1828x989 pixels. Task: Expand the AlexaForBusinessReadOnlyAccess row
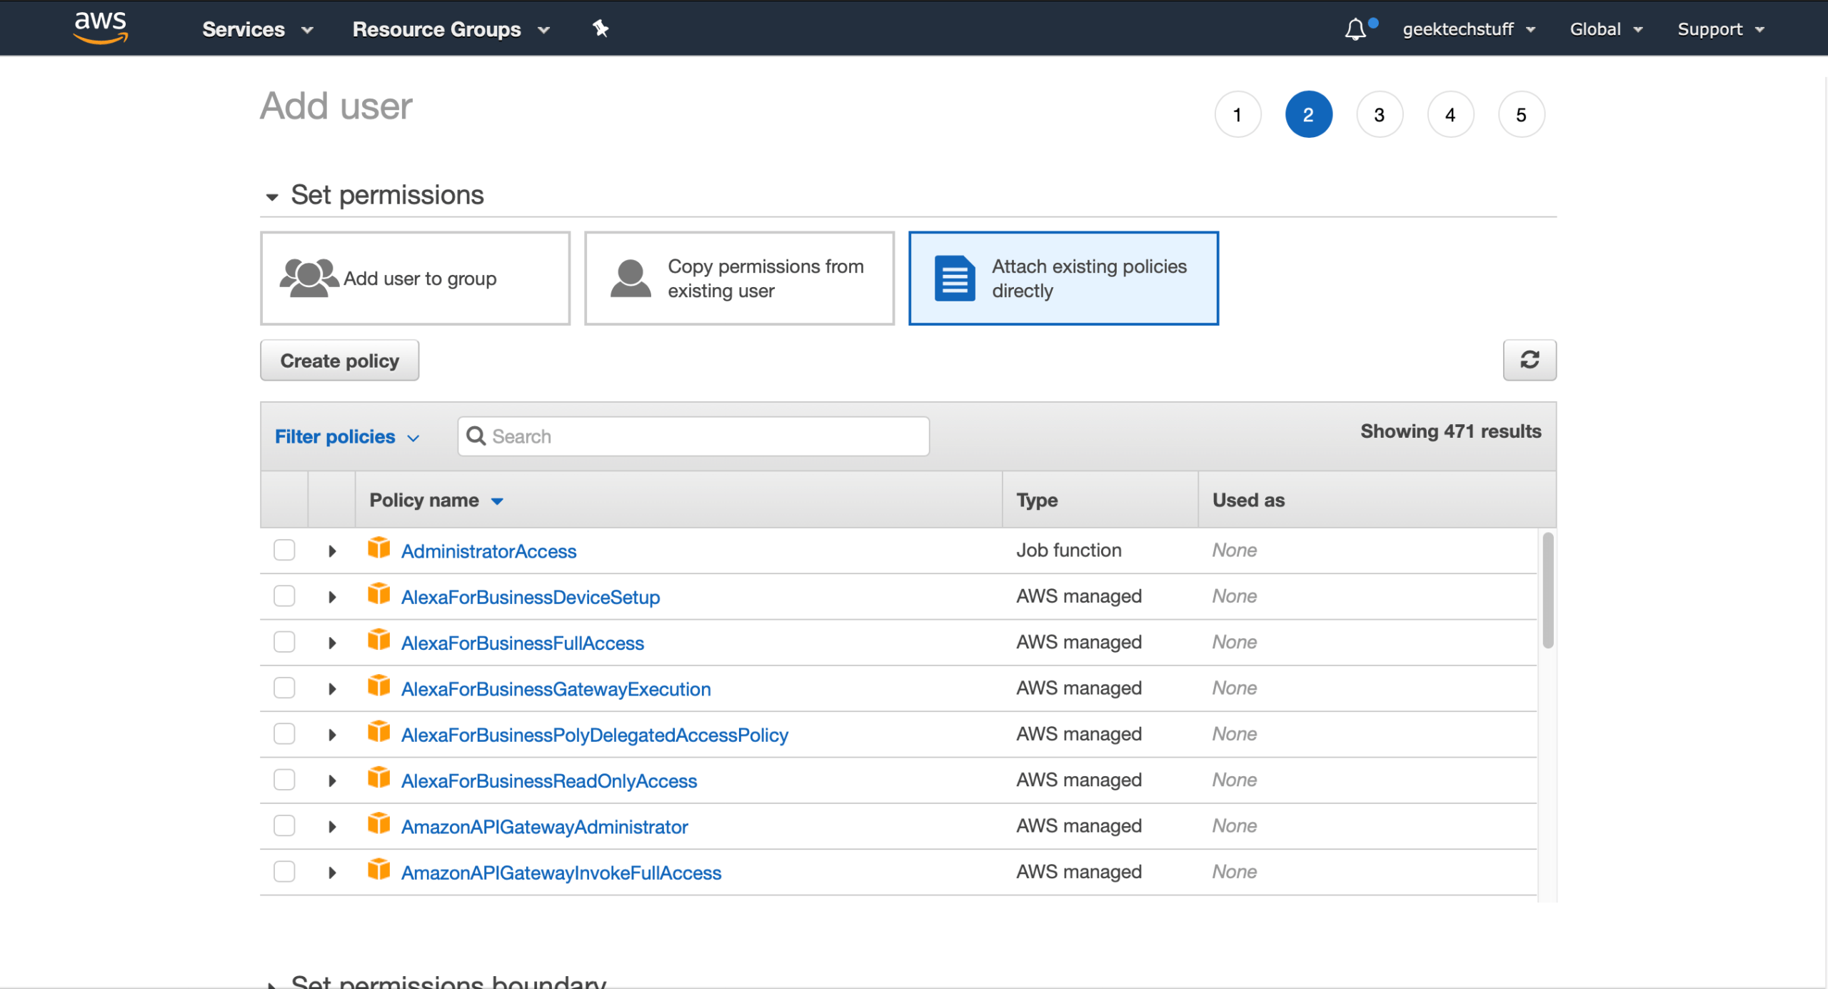pyautogui.click(x=331, y=780)
